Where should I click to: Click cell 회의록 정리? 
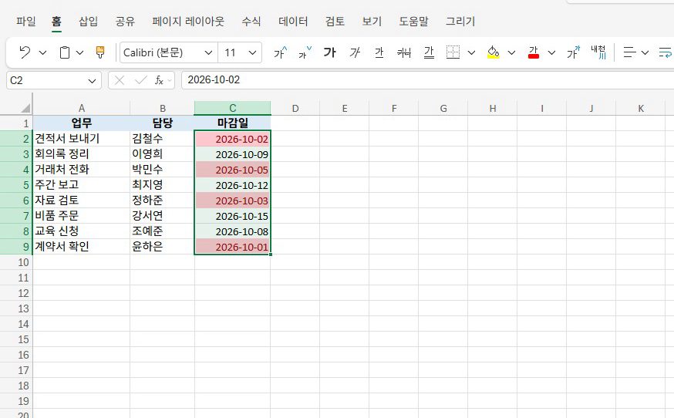tap(81, 154)
